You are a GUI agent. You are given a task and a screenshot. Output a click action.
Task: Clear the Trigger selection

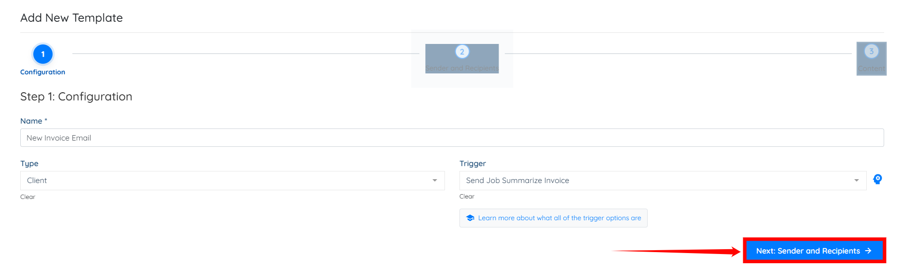467,197
